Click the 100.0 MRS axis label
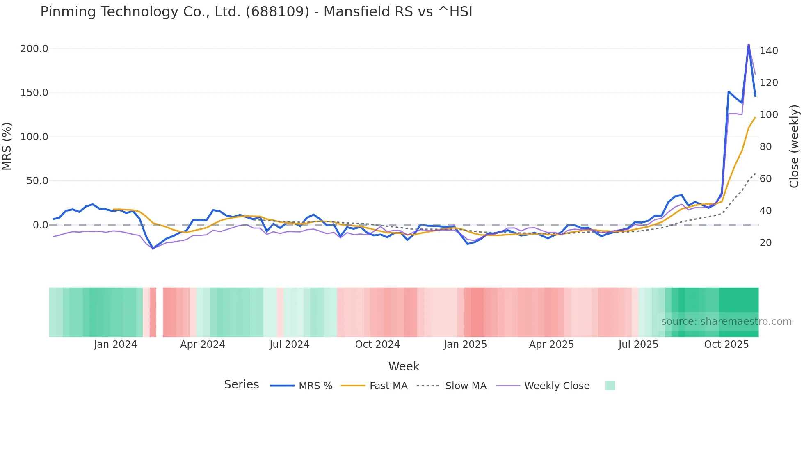 click(34, 137)
